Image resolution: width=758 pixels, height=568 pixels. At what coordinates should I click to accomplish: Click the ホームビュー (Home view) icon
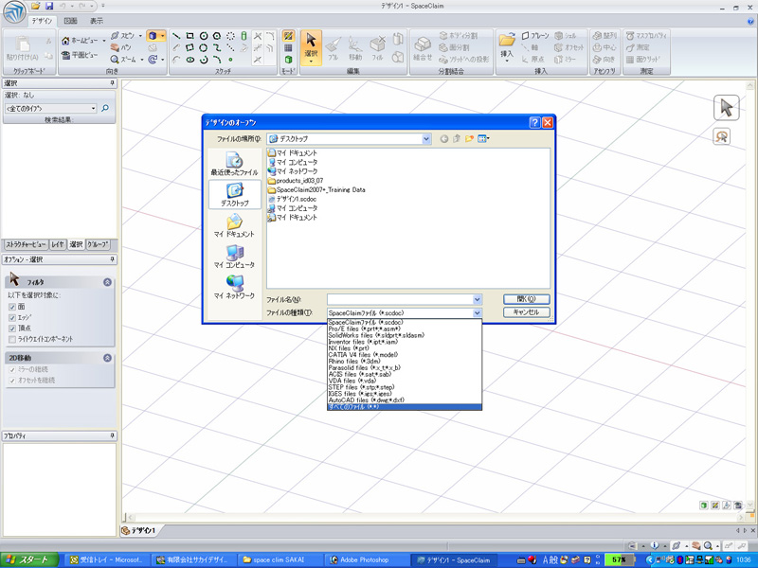[67, 40]
